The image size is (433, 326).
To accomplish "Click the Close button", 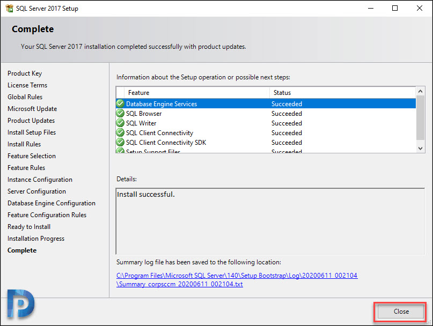I will [401, 312].
